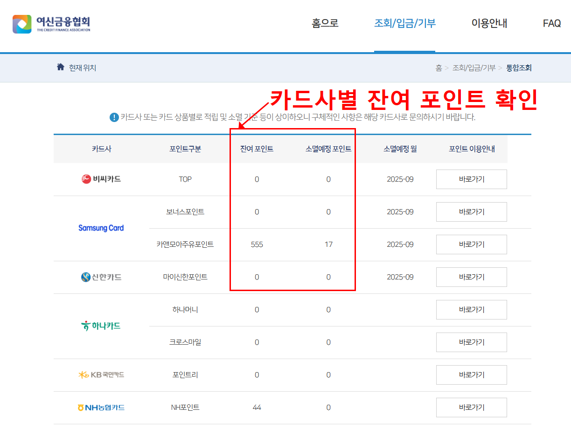The width and height of the screenshot is (571, 428).
Task: Click 조회/입금/기부 in the breadcrumb
Action: [474, 68]
